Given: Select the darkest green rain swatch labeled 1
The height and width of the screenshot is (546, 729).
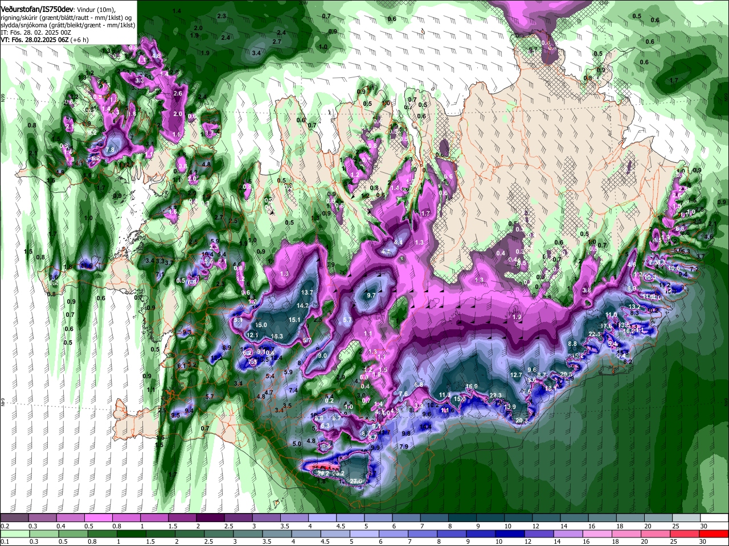Looking at the screenshot, I should coord(132,533).
